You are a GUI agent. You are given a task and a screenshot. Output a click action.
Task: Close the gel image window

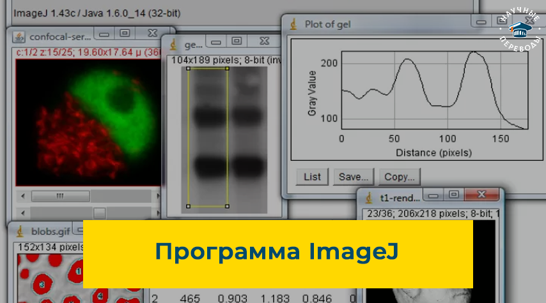[x=265, y=41]
